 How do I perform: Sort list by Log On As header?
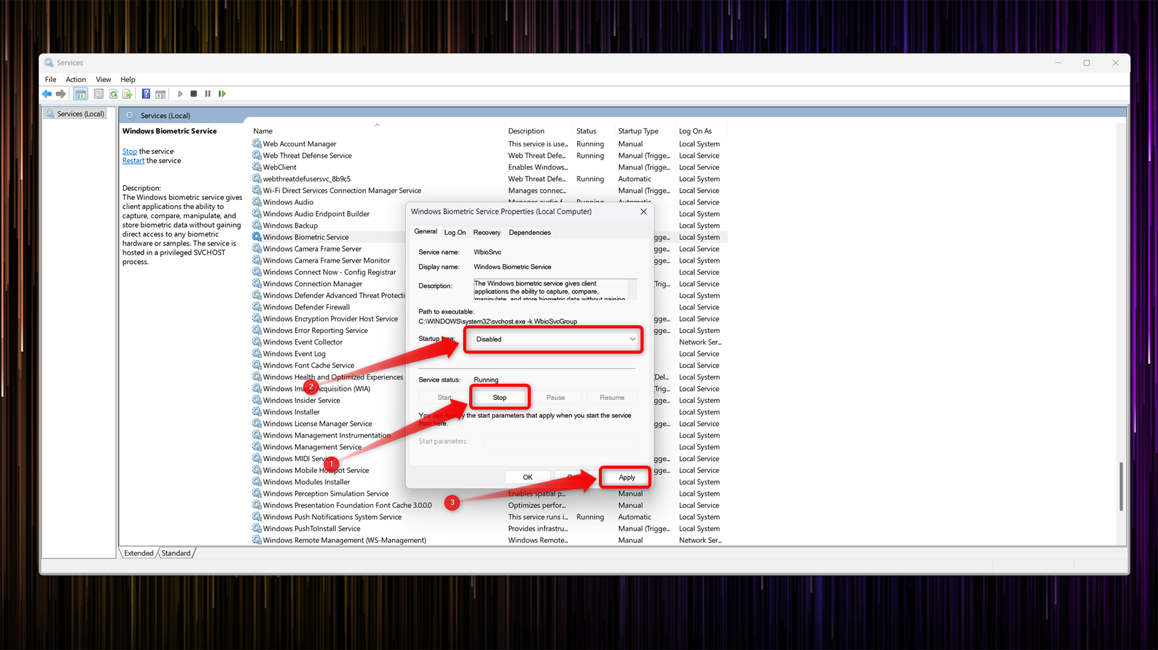click(x=701, y=131)
